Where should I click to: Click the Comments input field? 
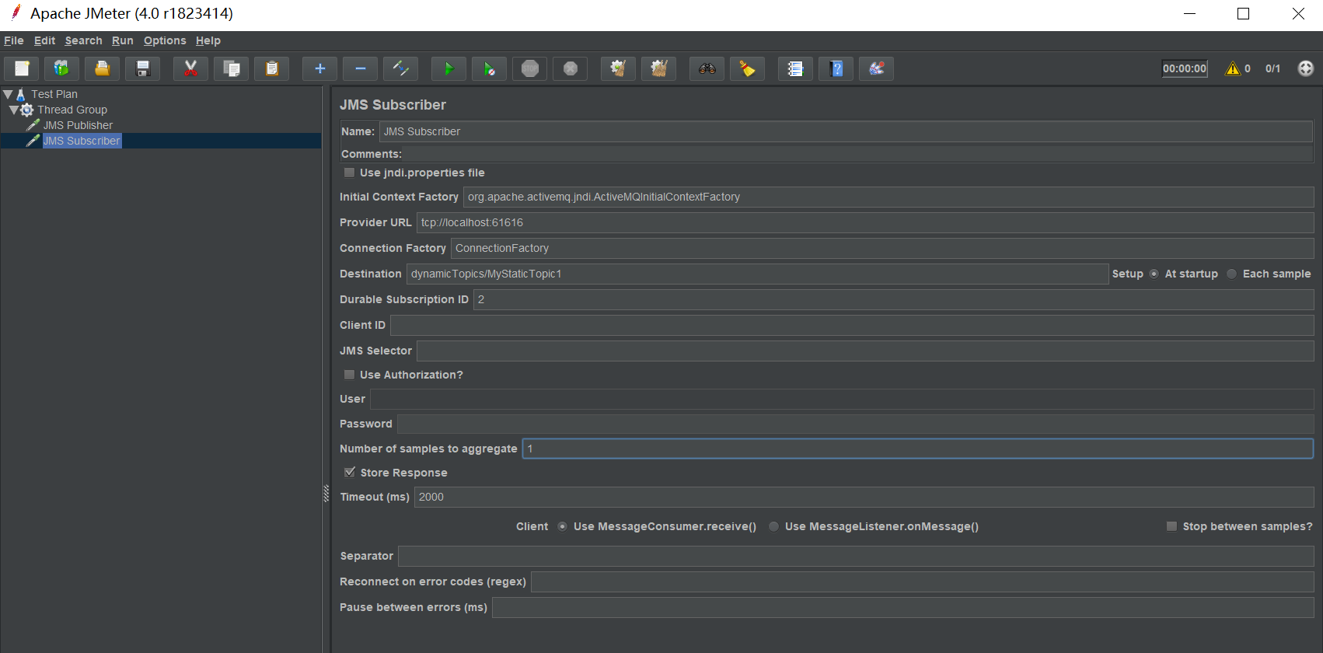857,154
